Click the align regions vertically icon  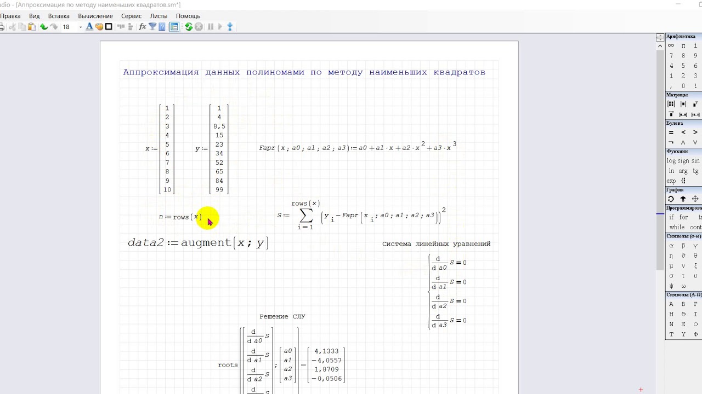click(x=130, y=27)
